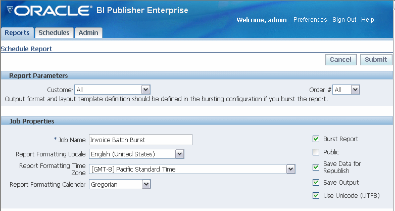Toggle Save Data for Republish checkbox
This screenshot has height=211, width=395.
[316, 167]
